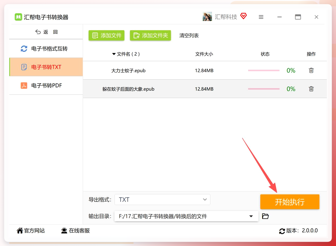The width and height of the screenshot is (336, 246).
Task: Start conversion with 开始执行
Action: 290,202
